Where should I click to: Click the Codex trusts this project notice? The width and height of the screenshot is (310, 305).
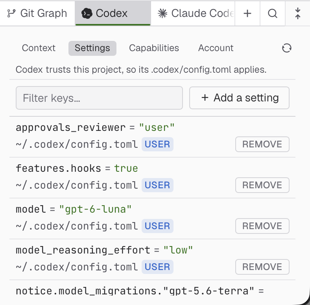pos(141,70)
